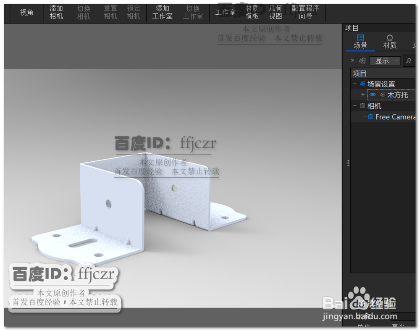
Task: Click the panel splitter handle dots
Action: pos(348,163)
